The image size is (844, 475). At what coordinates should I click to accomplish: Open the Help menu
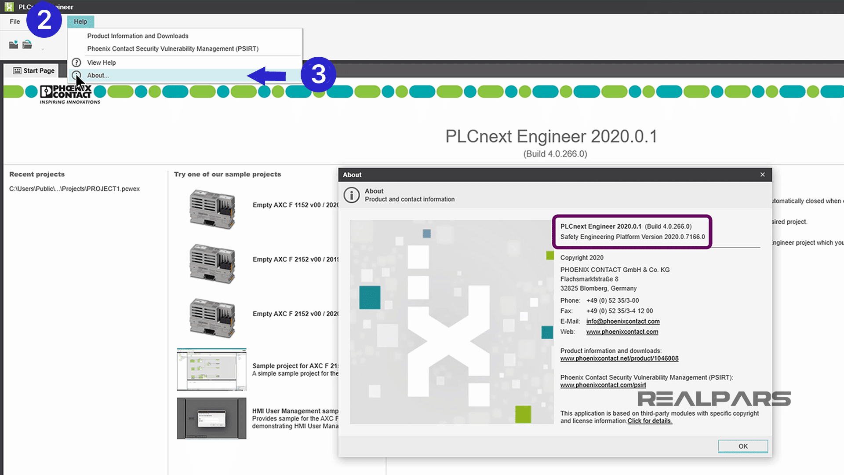(x=80, y=22)
